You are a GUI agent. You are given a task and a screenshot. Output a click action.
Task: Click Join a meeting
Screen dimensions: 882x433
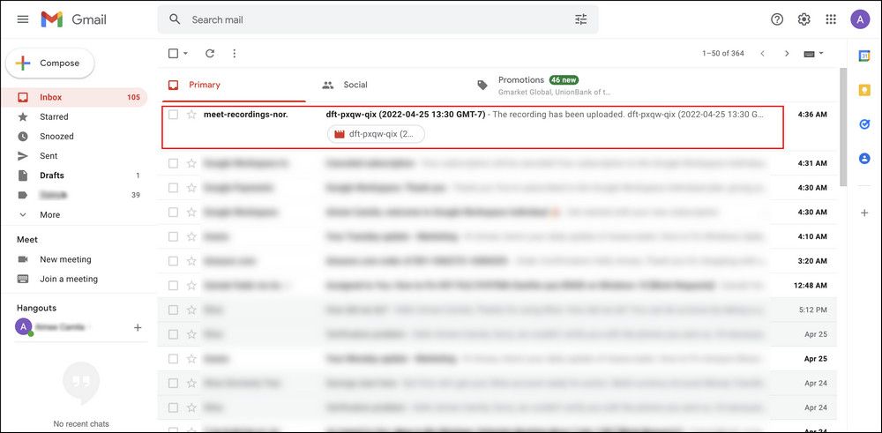tap(69, 279)
